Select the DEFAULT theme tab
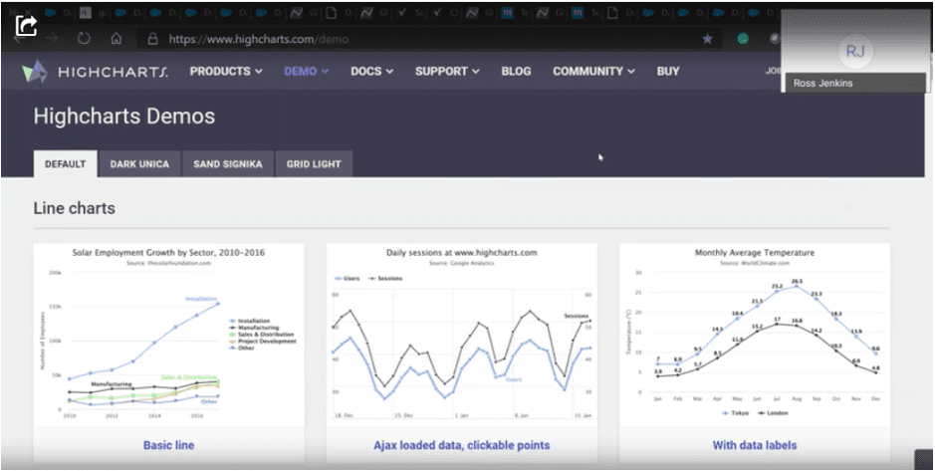 (65, 164)
